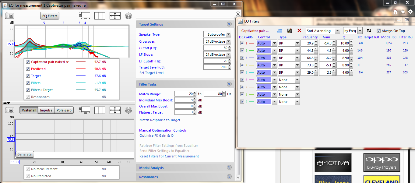Click OPPO Blu-ray Players banner
415x183 pixels.
[x=382, y=163]
